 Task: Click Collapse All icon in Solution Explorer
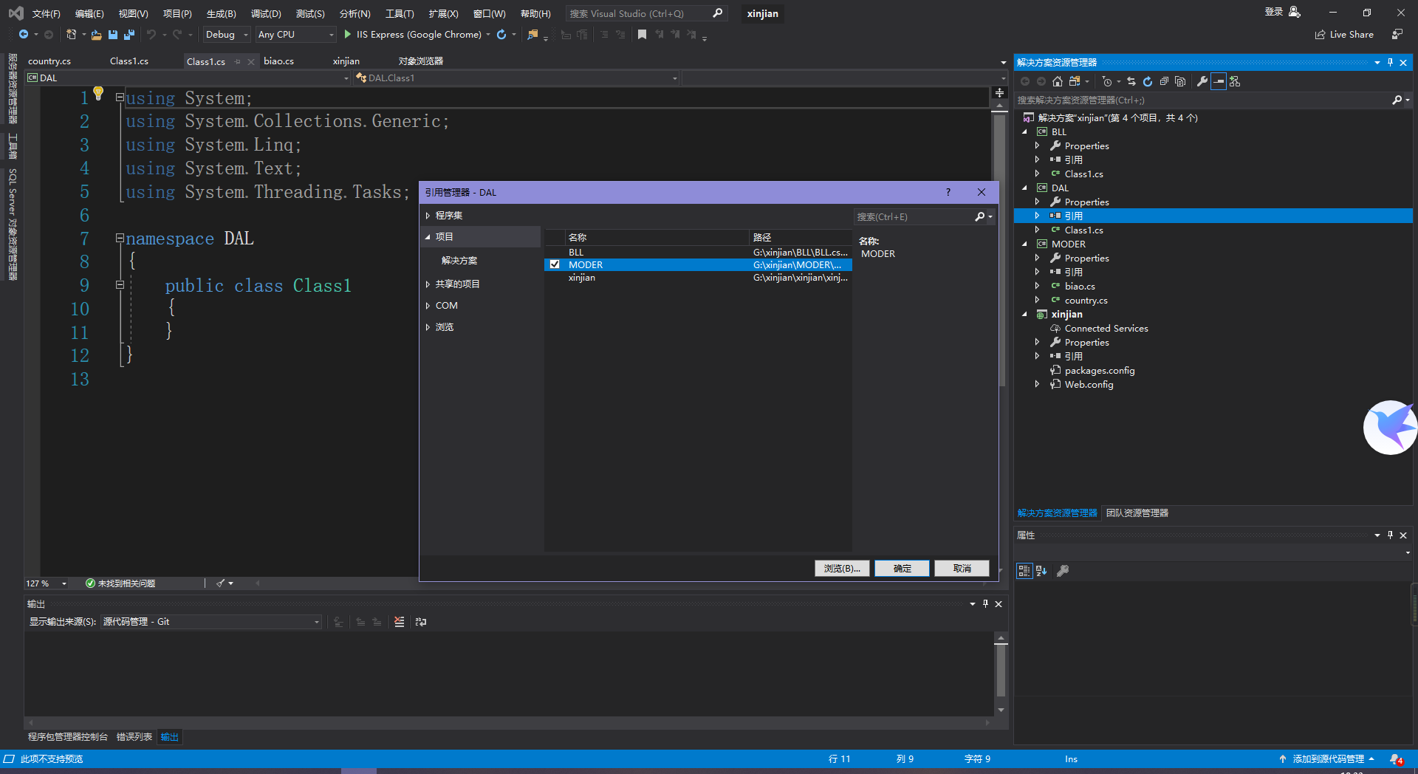[x=1164, y=81]
